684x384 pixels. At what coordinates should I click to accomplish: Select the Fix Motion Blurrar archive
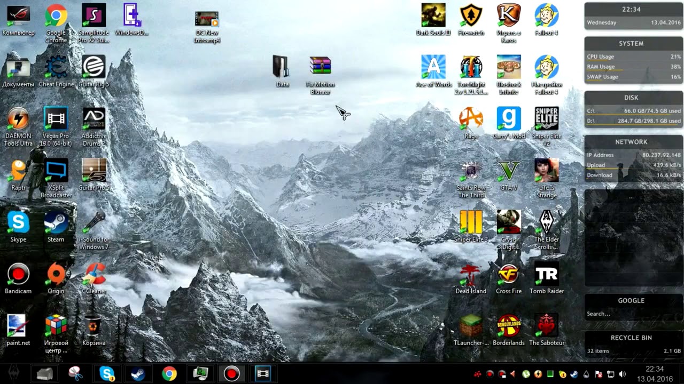pyautogui.click(x=320, y=75)
